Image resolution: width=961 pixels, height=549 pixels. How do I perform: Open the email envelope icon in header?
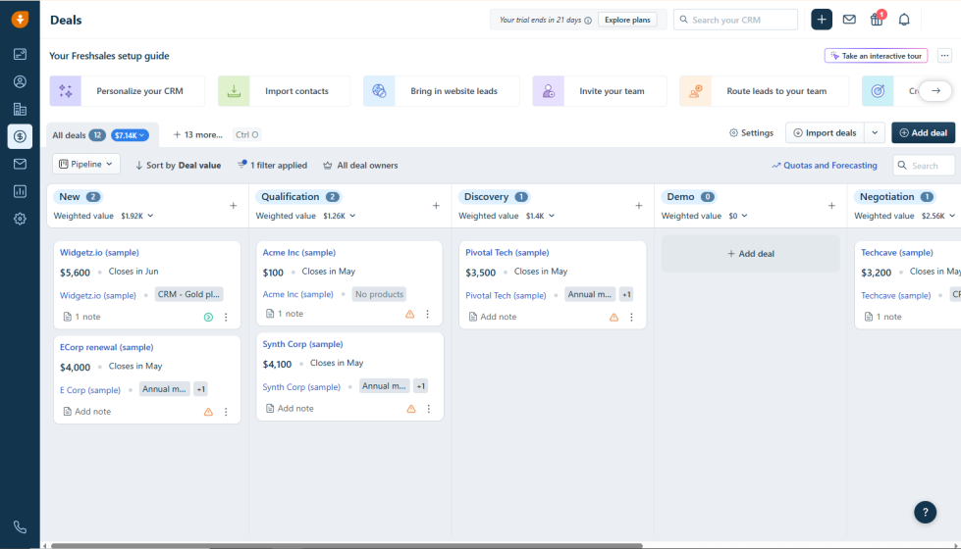click(x=849, y=20)
